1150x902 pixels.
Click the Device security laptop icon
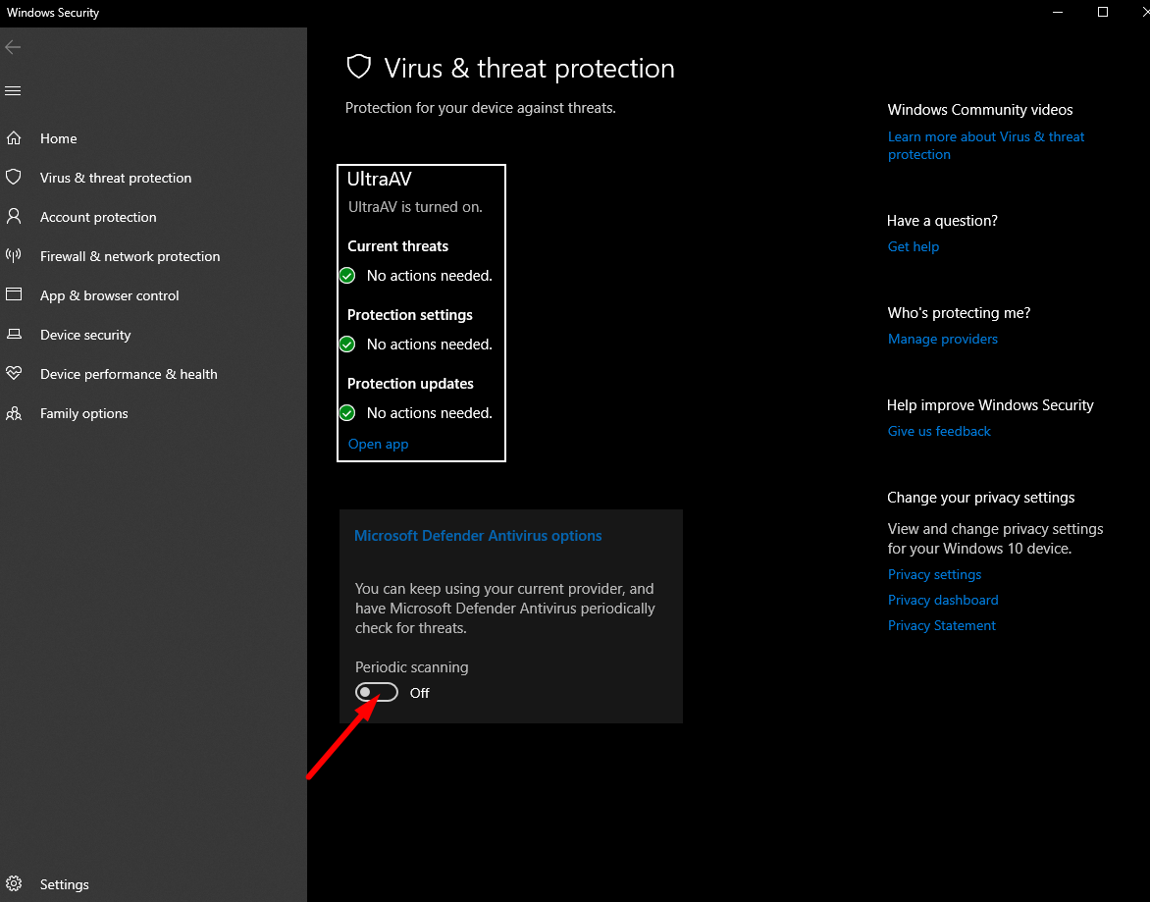coord(14,334)
